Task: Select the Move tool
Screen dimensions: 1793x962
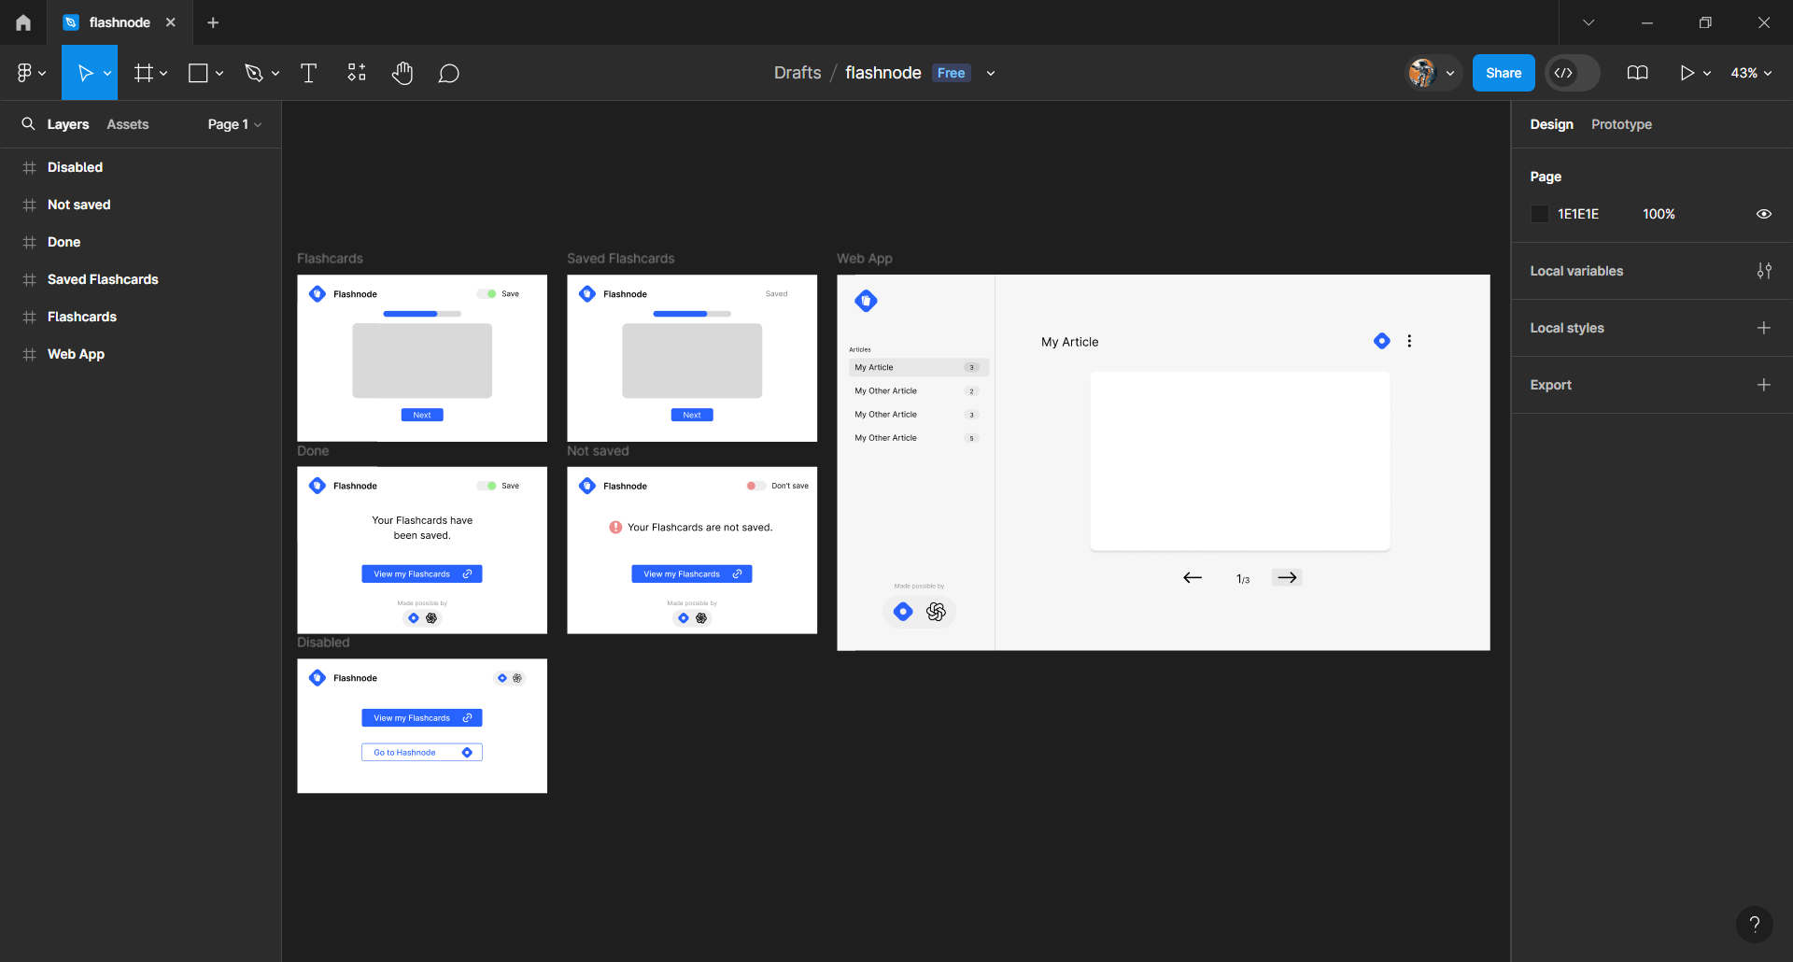Action: 84,73
